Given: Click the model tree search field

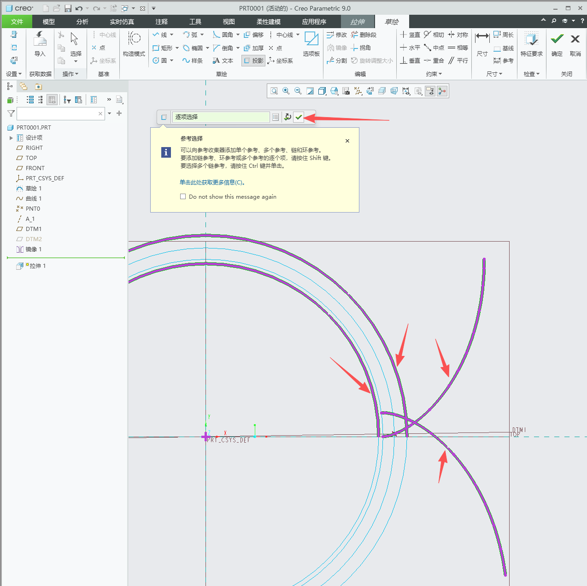Looking at the screenshot, I should pos(58,113).
